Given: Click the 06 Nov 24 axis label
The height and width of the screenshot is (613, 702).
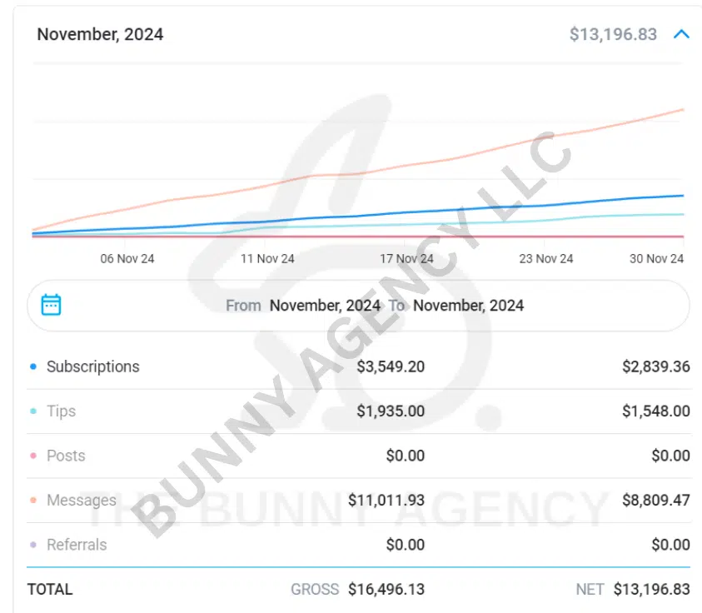Looking at the screenshot, I should [x=127, y=258].
